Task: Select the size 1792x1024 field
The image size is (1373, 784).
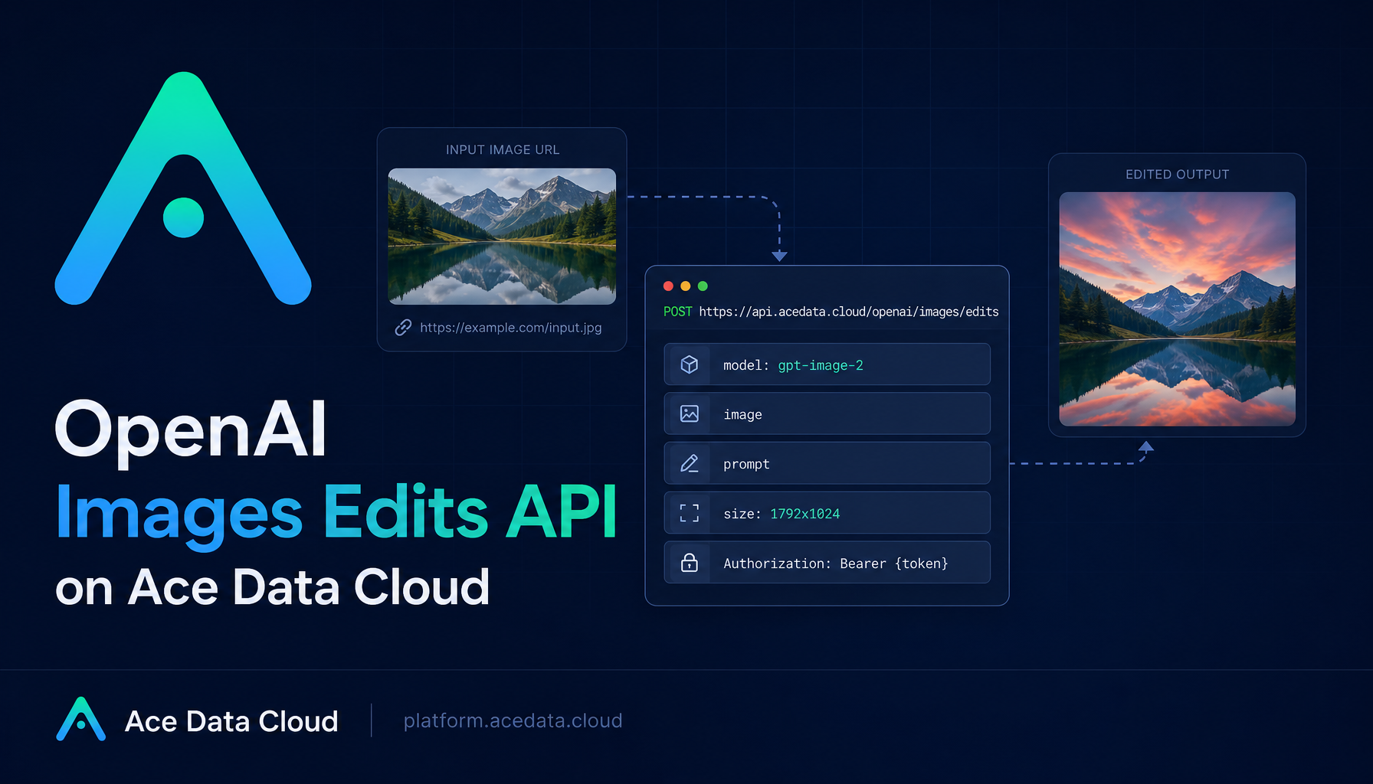Action: tap(827, 513)
